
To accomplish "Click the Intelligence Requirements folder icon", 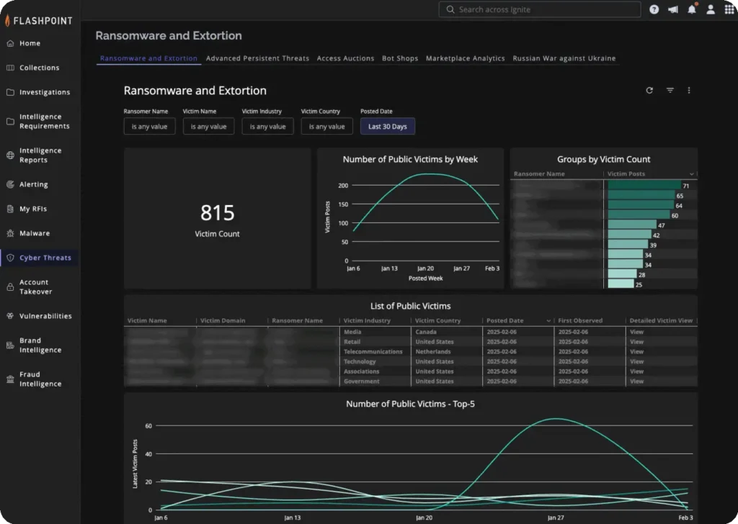I will pos(10,121).
